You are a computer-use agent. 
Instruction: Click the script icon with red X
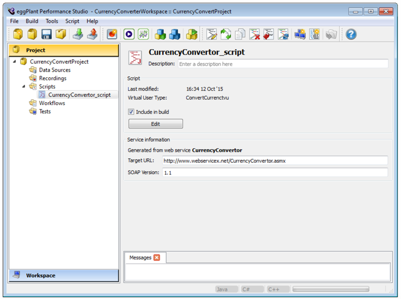pos(255,34)
